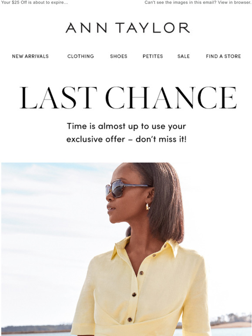The image size is (252, 336).
Task: Click the Ann Taylor logo
Action: coord(128,28)
